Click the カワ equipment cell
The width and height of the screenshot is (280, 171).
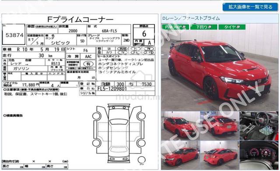pos(109,52)
